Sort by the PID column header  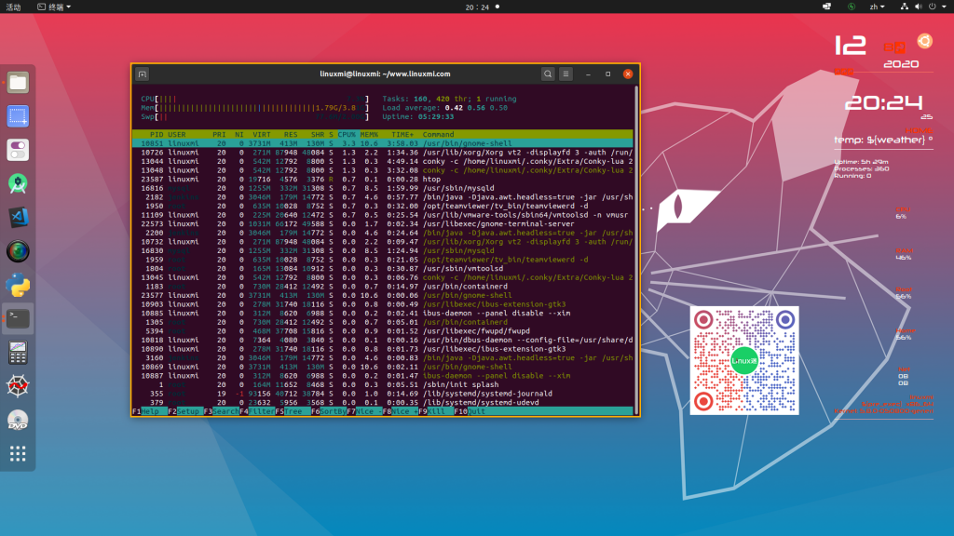coord(157,134)
